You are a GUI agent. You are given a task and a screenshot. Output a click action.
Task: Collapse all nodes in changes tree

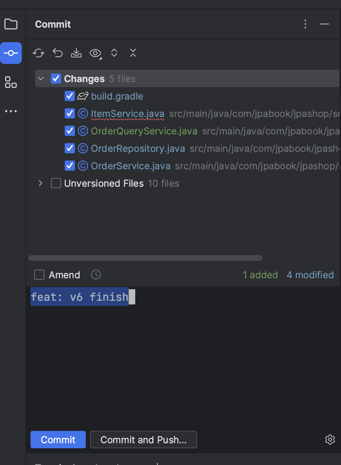pyautogui.click(x=133, y=53)
